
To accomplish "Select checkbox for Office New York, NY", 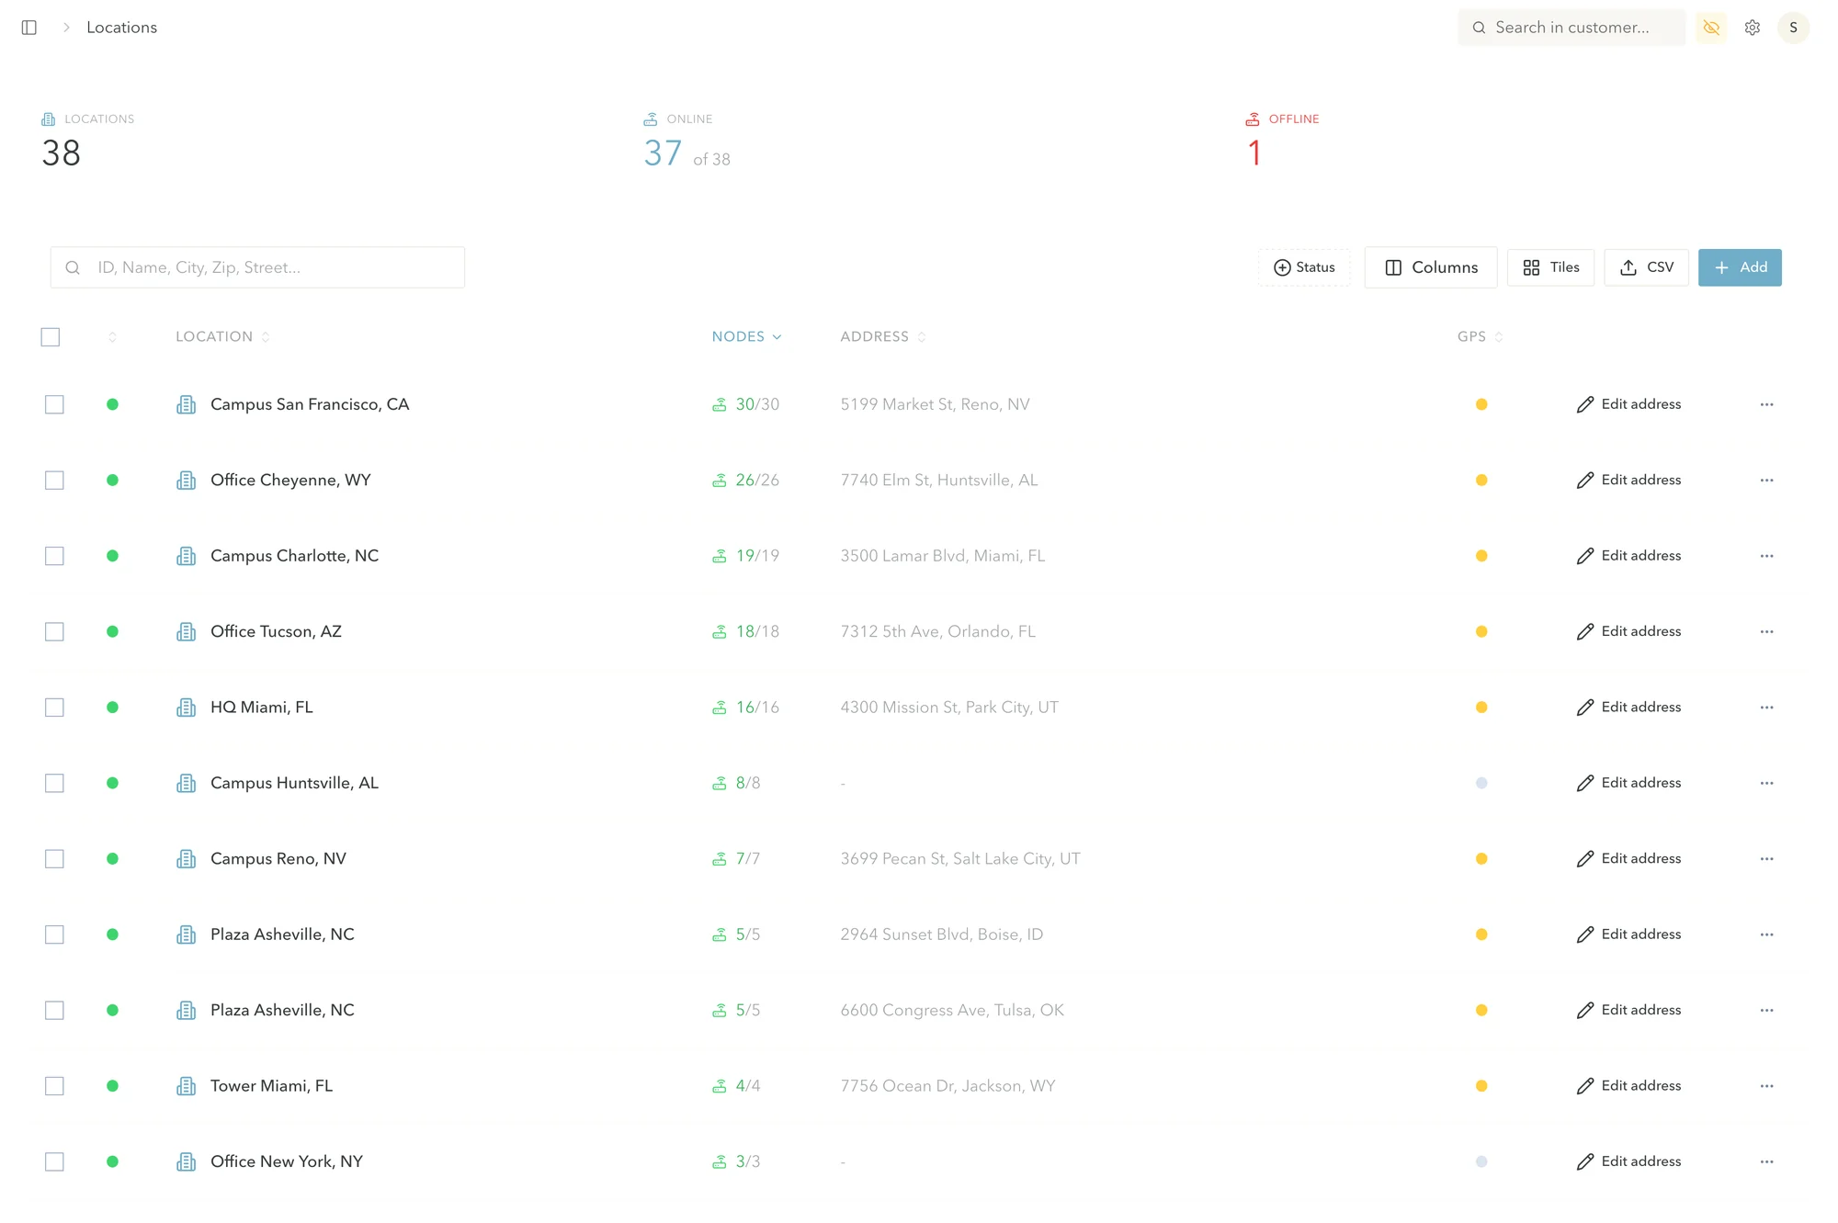I will pos(54,1161).
